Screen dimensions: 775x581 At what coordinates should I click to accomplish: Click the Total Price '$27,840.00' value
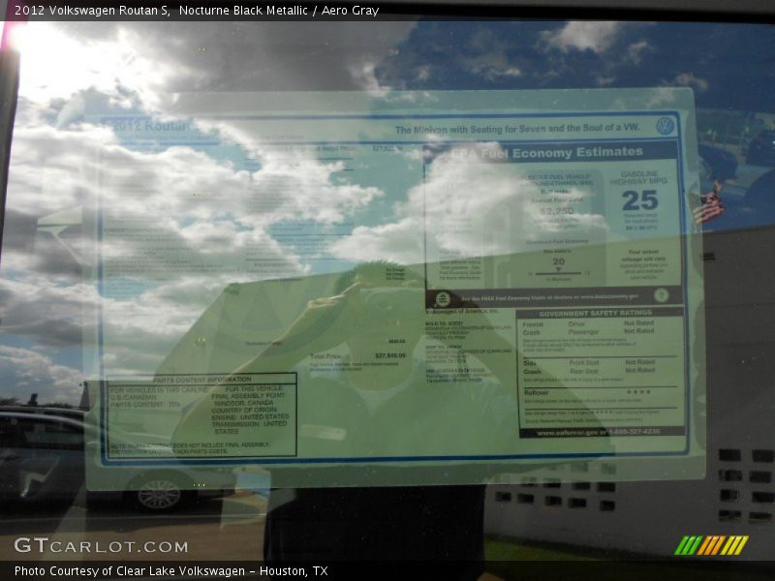pyautogui.click(x=390, y=355)
